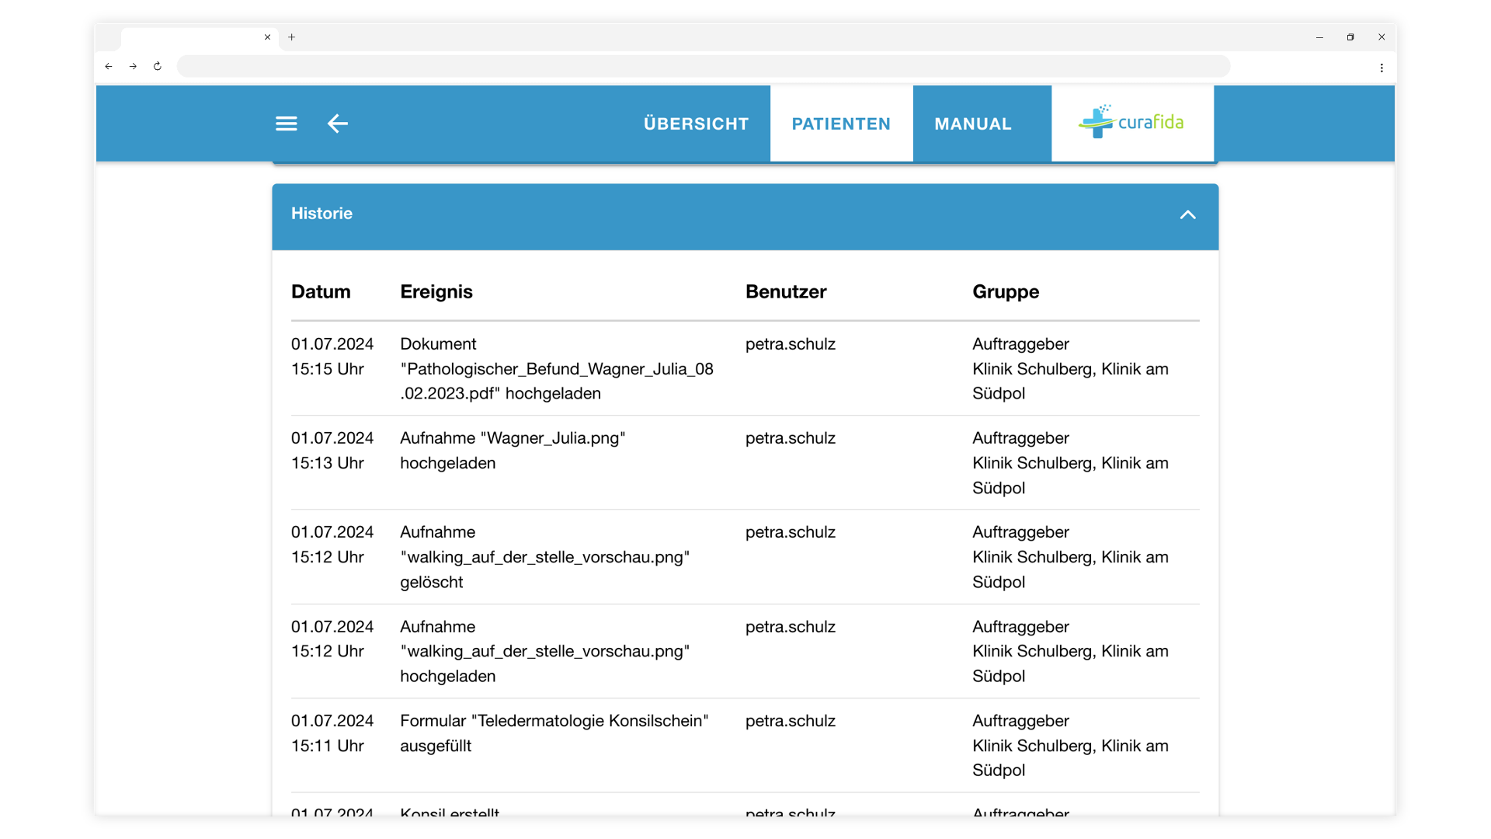Click petra.schulz in the 15:15 row
Viewport: 1491px width, 839px height.
click(791, 344)
